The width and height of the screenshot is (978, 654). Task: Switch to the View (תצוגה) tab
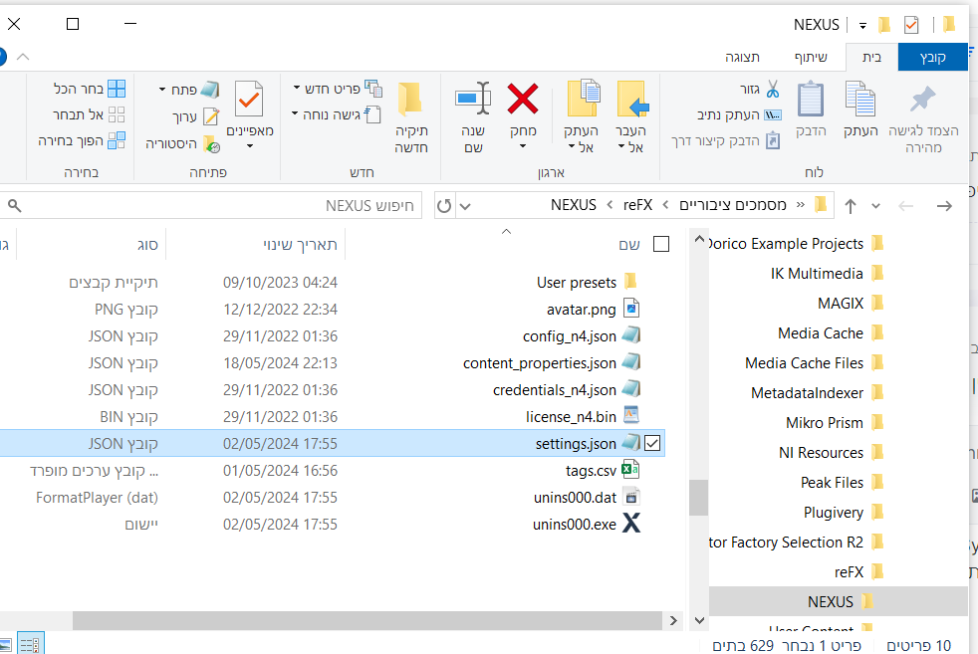point(742,58)
